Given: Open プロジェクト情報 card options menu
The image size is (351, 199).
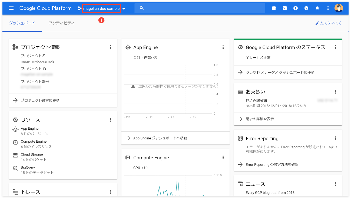Looking at the screenshot, I should click(111, 47).
